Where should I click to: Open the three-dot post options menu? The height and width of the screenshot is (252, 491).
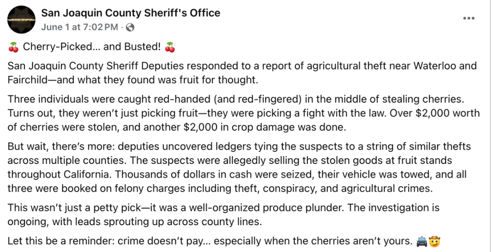[x=469, y=18]
